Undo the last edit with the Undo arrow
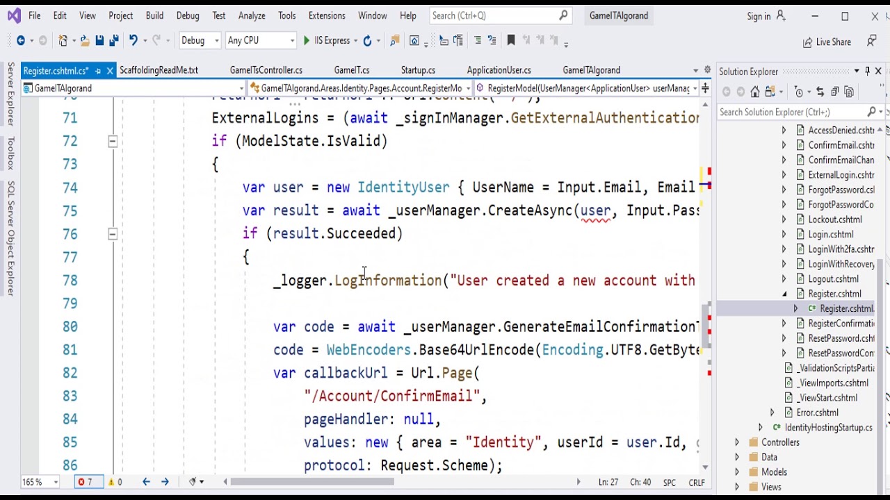The height and width of the screenshot is (500, 890). 133,41
